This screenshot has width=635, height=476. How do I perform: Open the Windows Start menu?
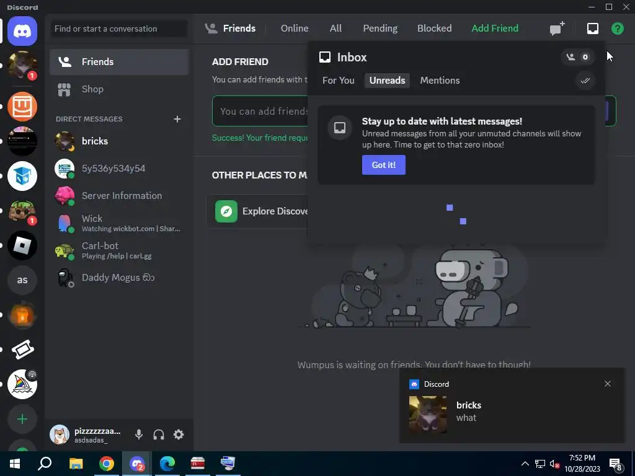click(15, 464)
